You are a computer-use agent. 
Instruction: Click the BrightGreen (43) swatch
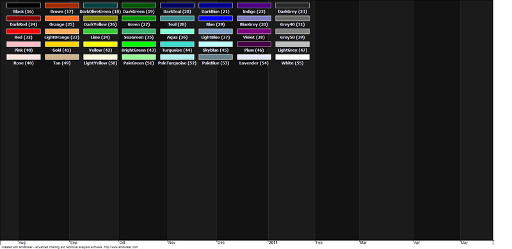pos(139,44)
